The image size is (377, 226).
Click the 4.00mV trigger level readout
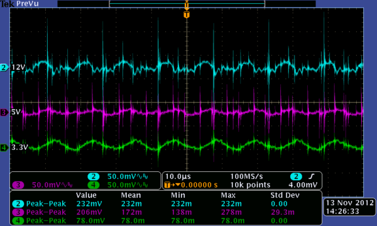tap(303, 185)
